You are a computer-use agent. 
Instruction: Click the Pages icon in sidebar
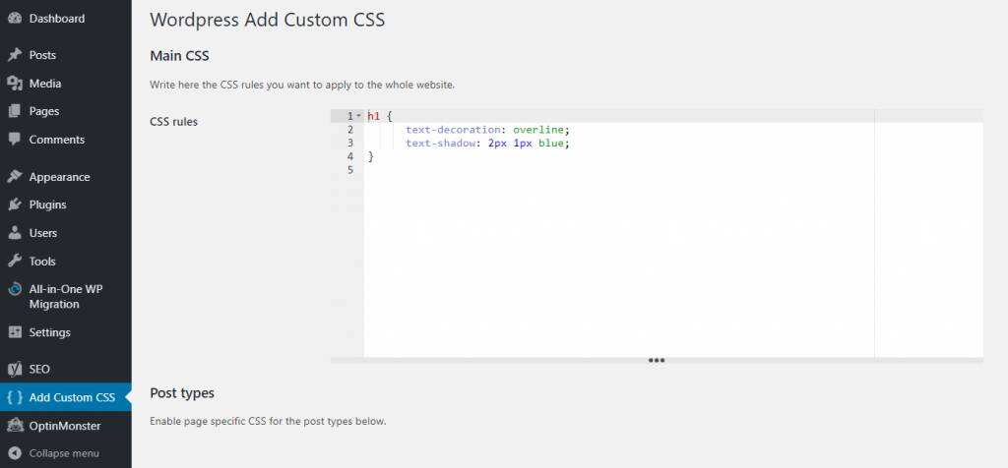click(15, 111)
